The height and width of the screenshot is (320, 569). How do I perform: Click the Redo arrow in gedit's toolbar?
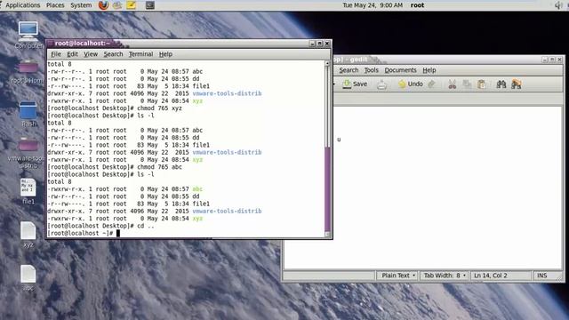(x=431, y=84)
